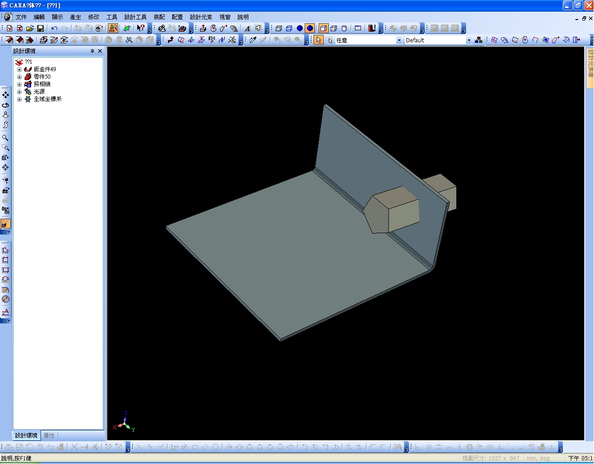Click the red book exclamation icon
The image size is (594, 464).
(x=371, y=28)
